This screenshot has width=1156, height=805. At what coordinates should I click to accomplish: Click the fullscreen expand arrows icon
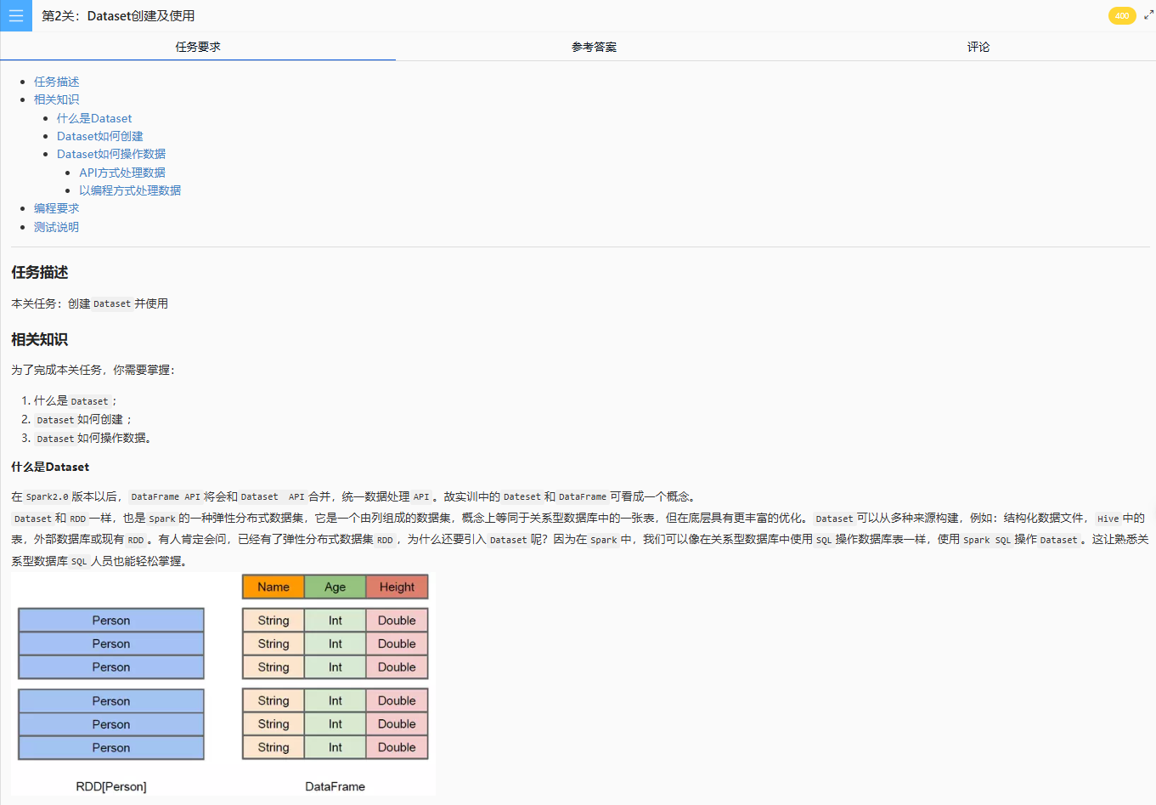click(x=1148, y=15)
